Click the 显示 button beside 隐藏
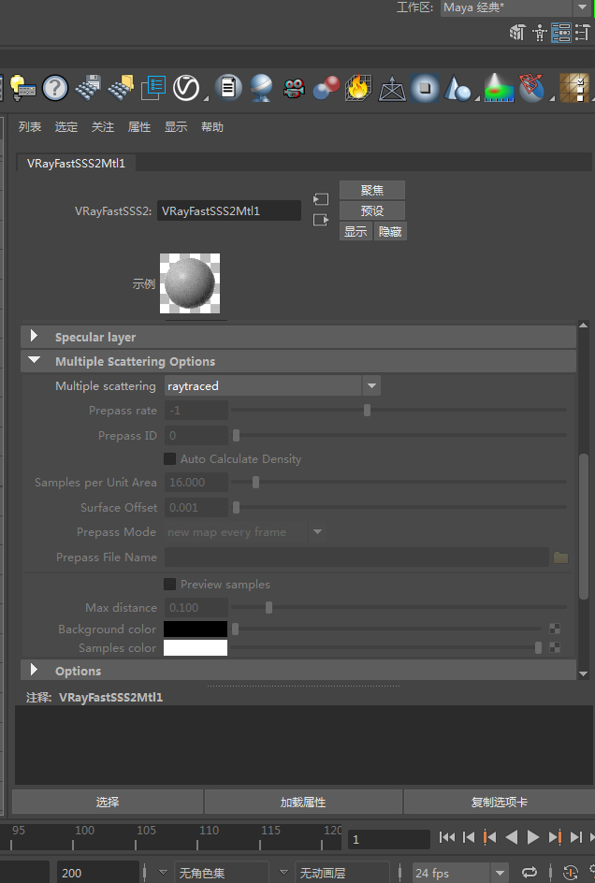The width and height of the screenshot is (595, 883). (x=356, y=231)
